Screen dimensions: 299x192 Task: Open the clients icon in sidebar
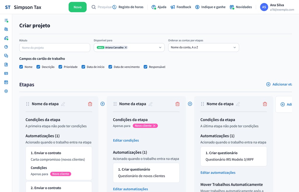[6, 29]
